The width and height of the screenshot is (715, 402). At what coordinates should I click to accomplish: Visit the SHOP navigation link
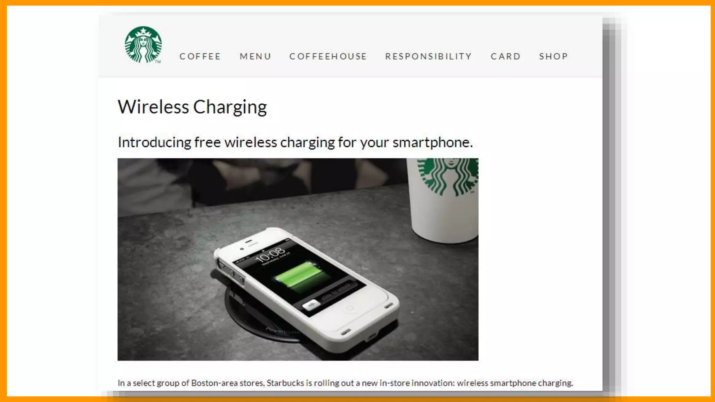[x=554, y=56]
